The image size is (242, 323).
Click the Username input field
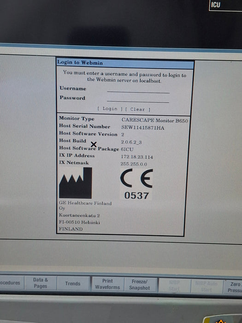(138, 90)
